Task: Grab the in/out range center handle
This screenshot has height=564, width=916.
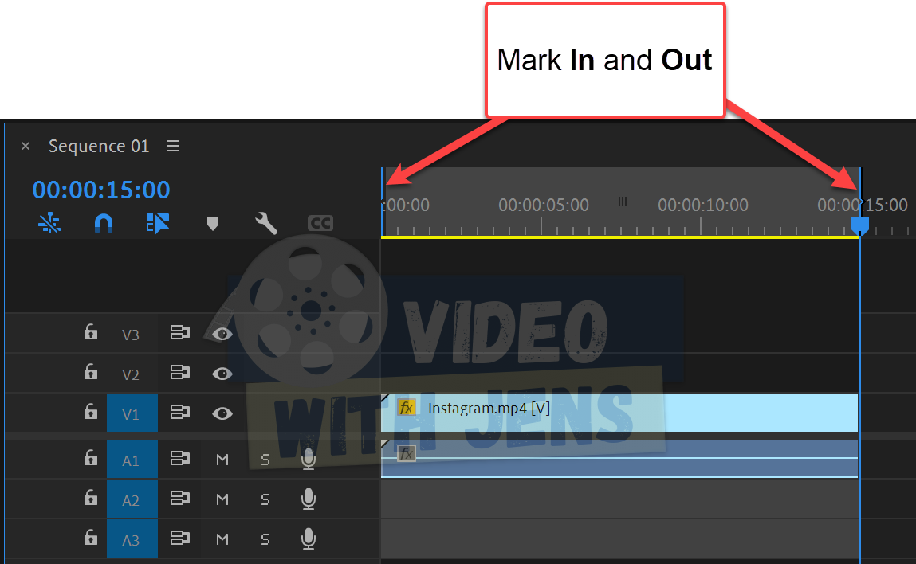Action: coord(623,202)
